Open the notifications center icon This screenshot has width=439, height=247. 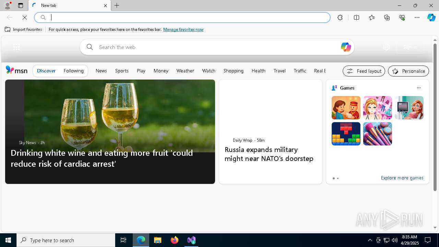point(428,240)
